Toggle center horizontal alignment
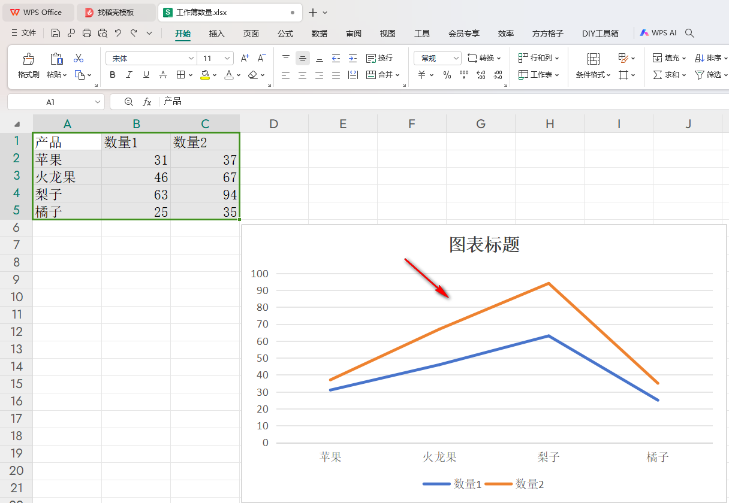The width and height of the screenshot is (729, 503). tap(303, 75)
